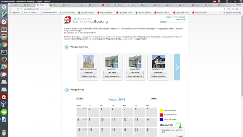Click the red no-entry tray icon
The height and width of the screenshot is (137, 243).
[x=219, y=2]
